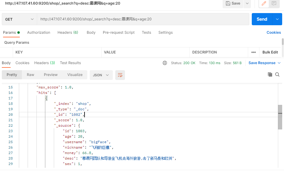This screenshot has width=284, height=172.
Task: Switch to the Params tab
Action: pyautogui.click(x=11, y=33)
